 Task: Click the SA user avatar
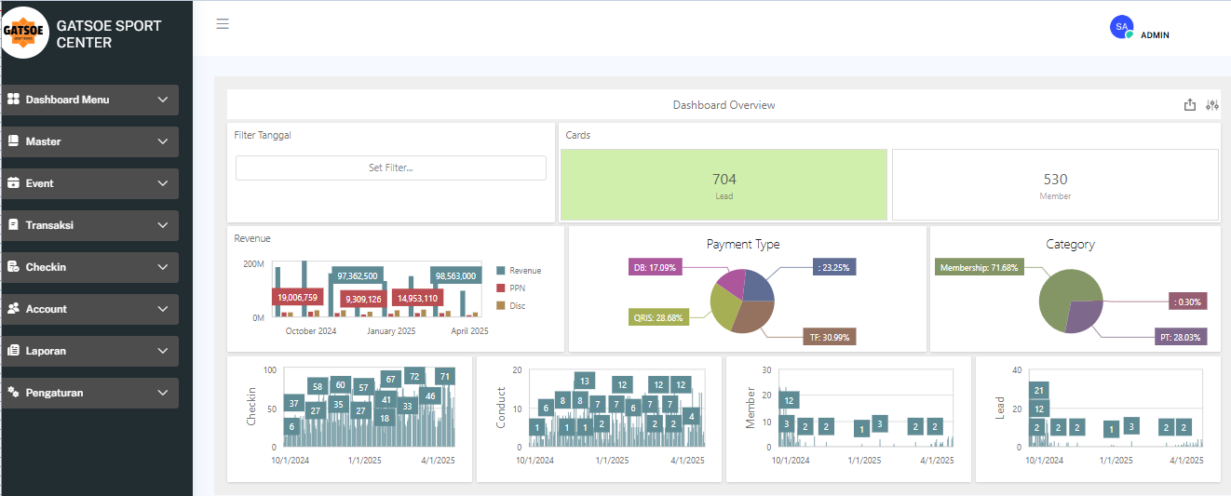[1122, 27]
